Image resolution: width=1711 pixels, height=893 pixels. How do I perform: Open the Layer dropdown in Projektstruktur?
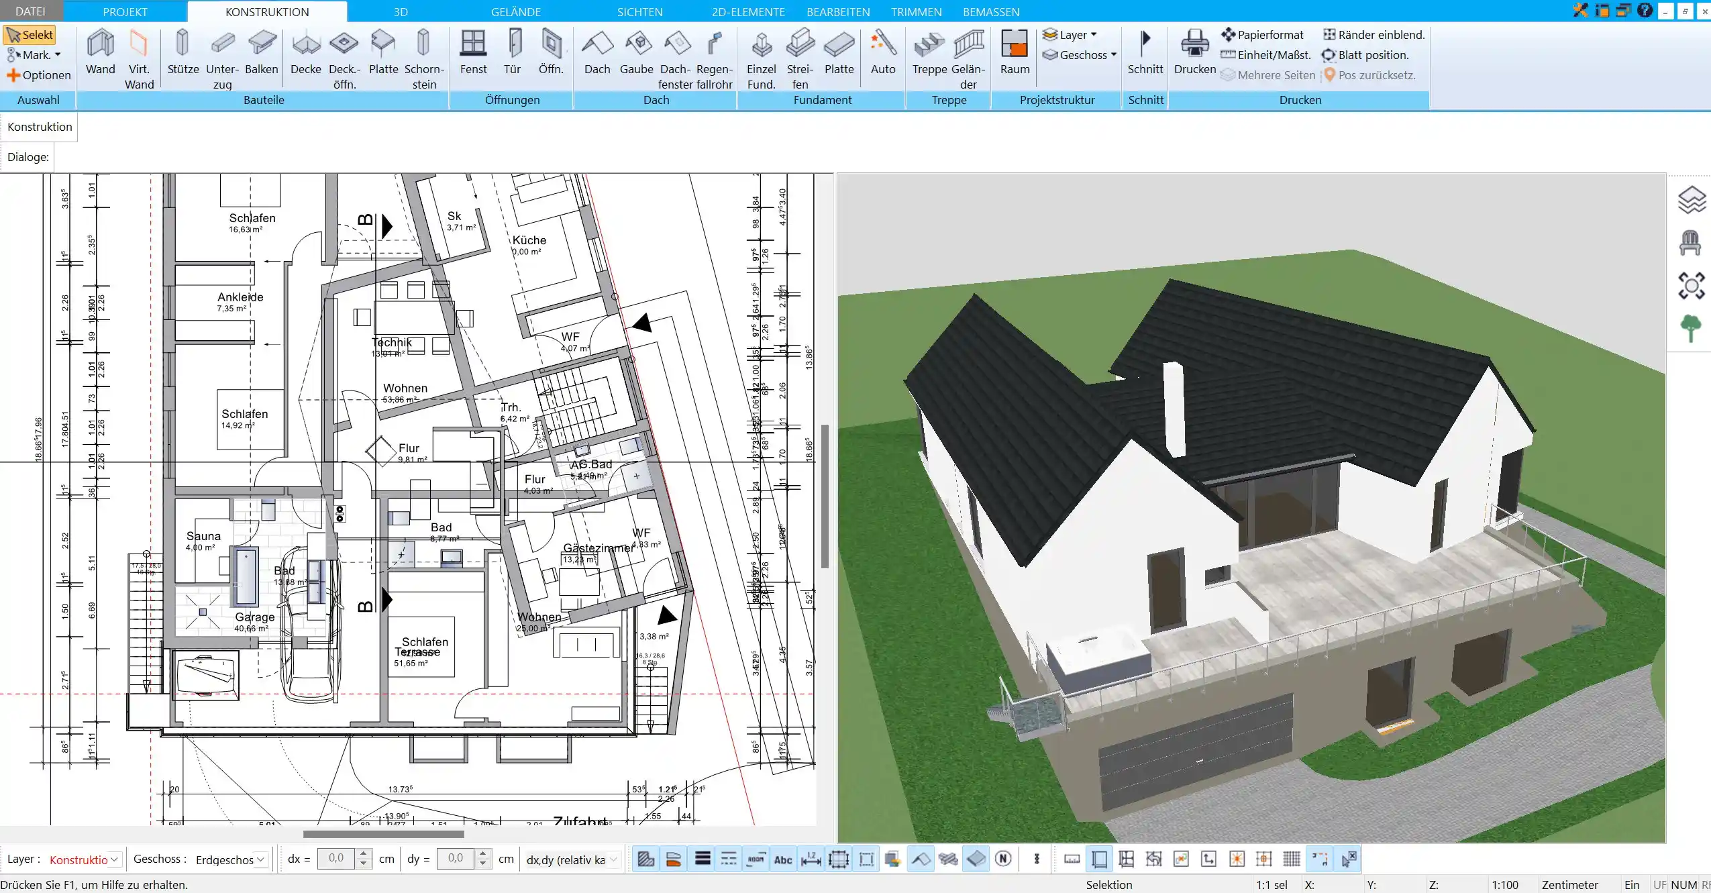pos(1070,35)
